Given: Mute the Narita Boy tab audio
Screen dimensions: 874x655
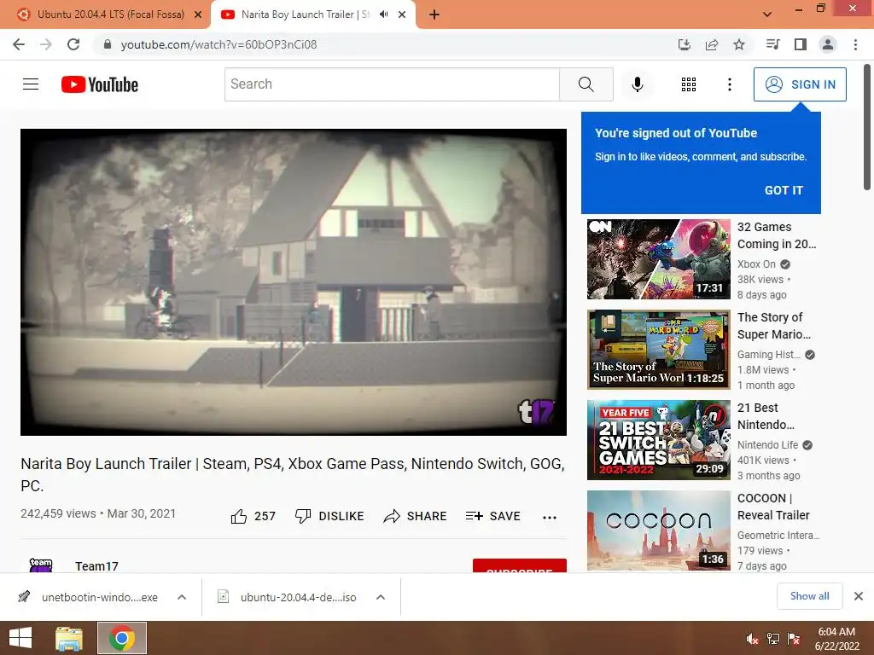Looking at the screenshot, I should [x=383, y=14].
